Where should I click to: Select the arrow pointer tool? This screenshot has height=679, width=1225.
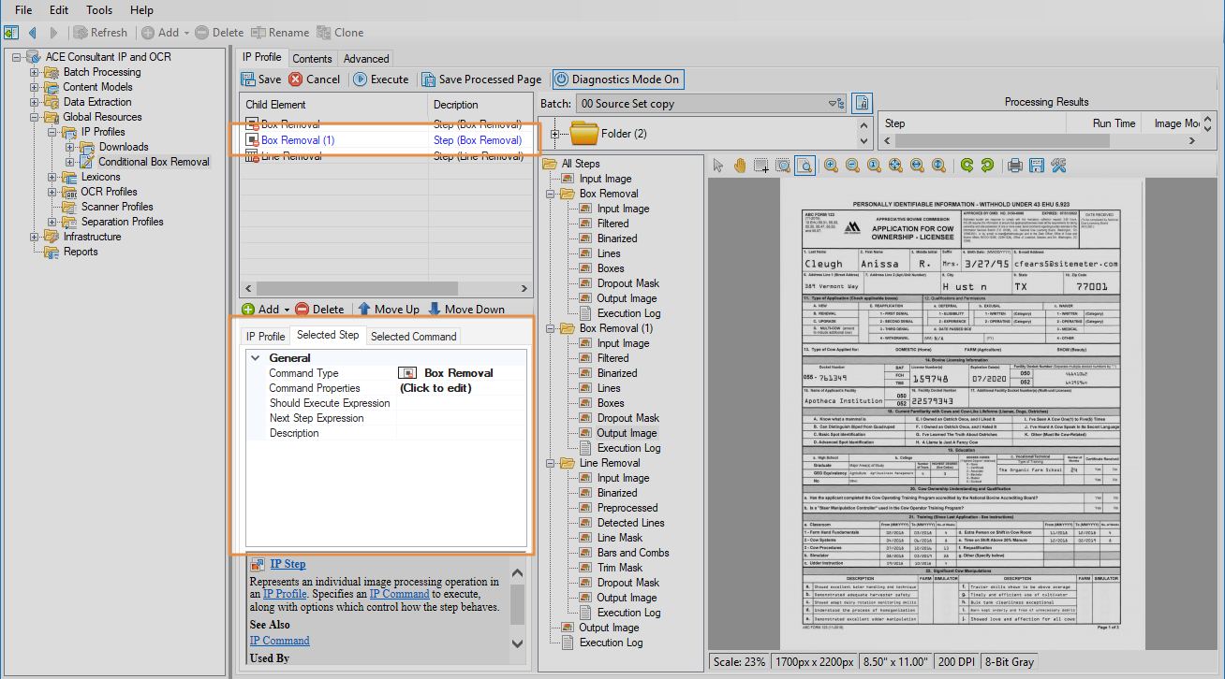click(718, 166)
